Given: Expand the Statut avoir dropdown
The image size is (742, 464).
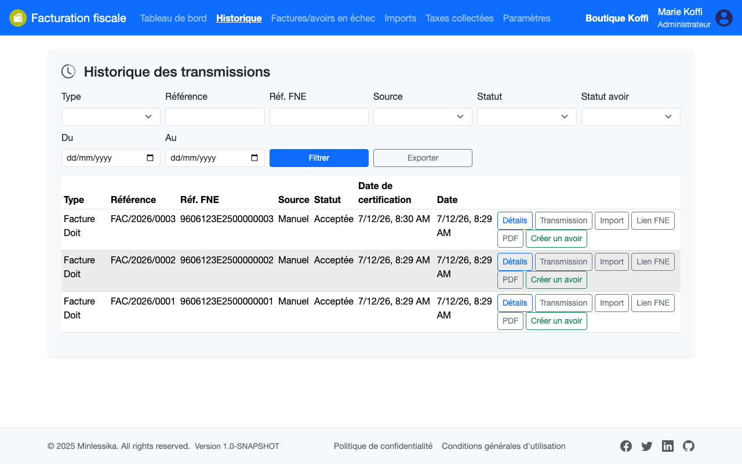Looking at the screenshot, I should click(631, 117).
